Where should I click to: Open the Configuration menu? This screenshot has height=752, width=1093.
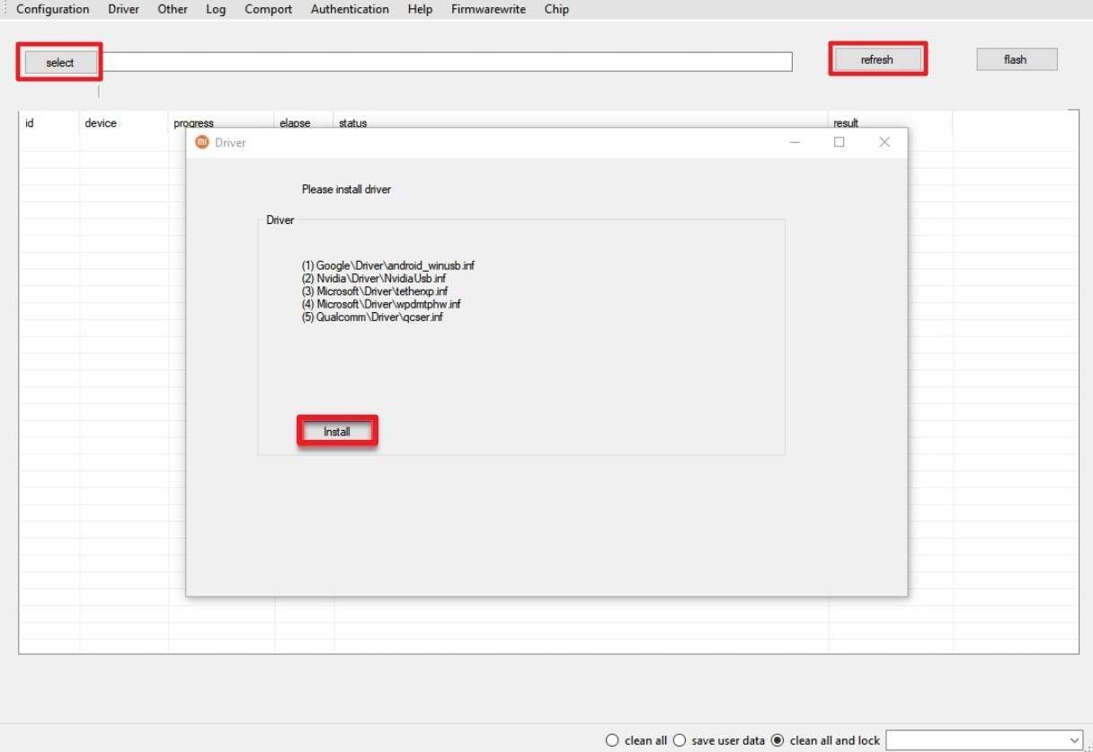(x=52, y=9)
